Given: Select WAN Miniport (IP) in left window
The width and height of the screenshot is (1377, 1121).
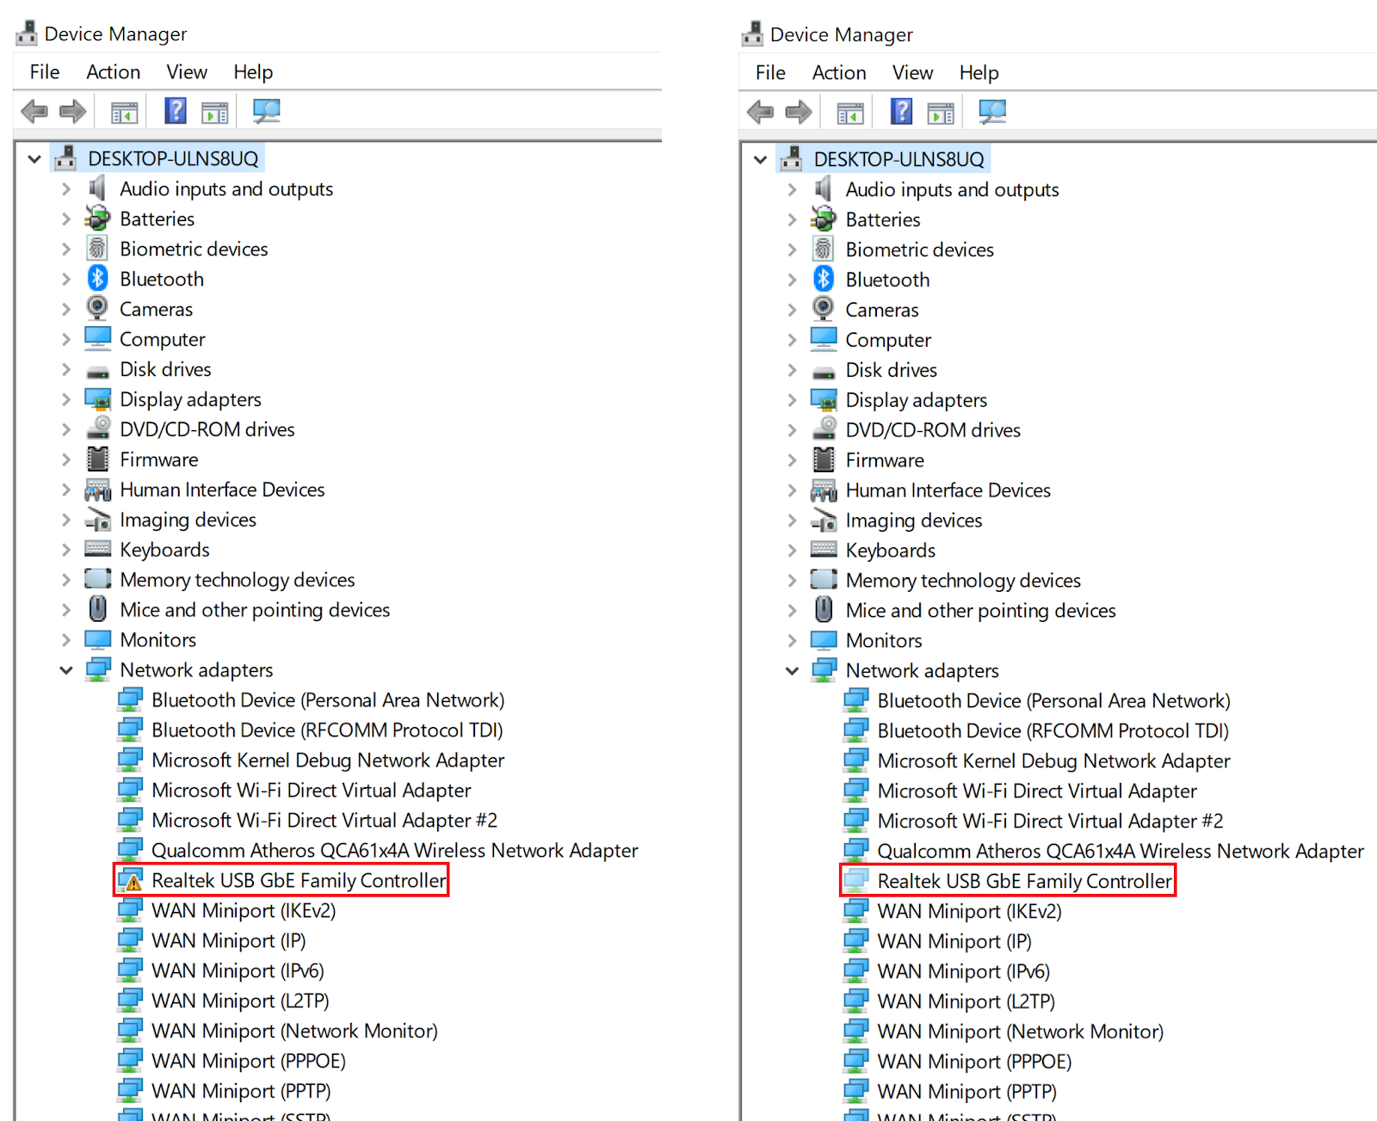Looking at the screenshot, I should tap(228, 940).
